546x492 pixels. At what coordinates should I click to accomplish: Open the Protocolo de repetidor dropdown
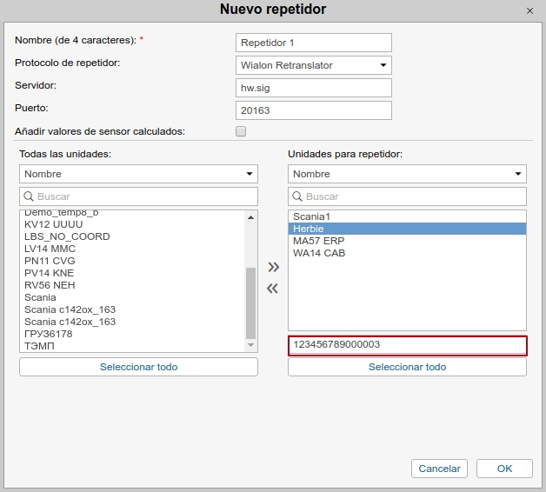(313, 65)
